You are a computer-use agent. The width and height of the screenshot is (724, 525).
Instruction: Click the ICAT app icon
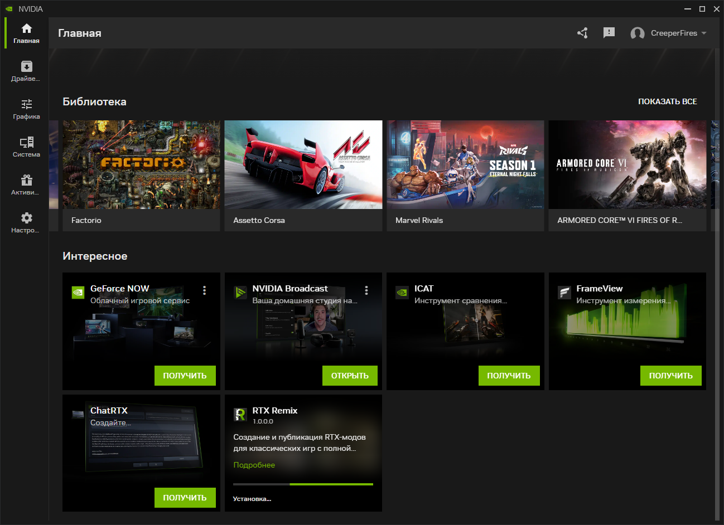pyautogui.click(x=402, y=292)
